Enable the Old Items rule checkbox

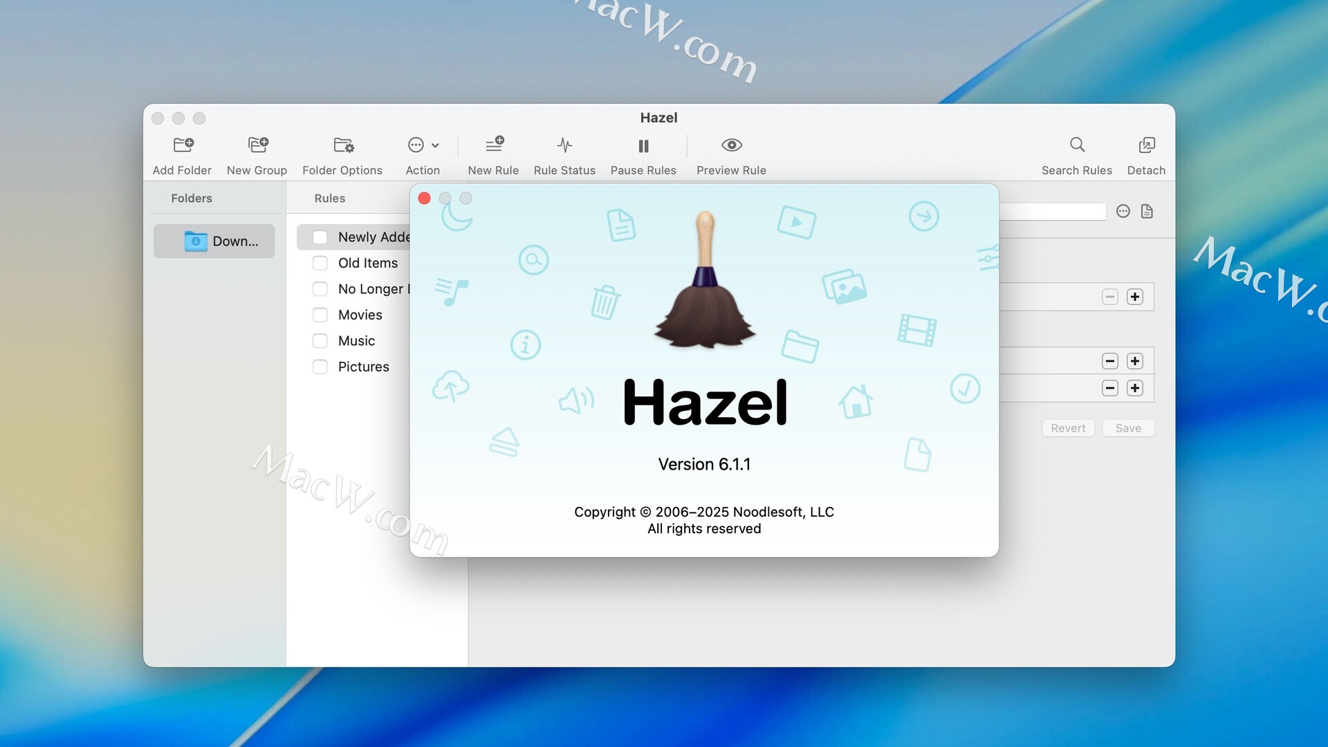(320, 263)
